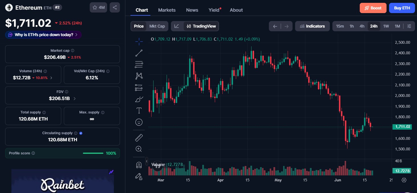Select the Mkt Cap chart toggle
This screenshot has width=417, height=193.
pos(157,26)
